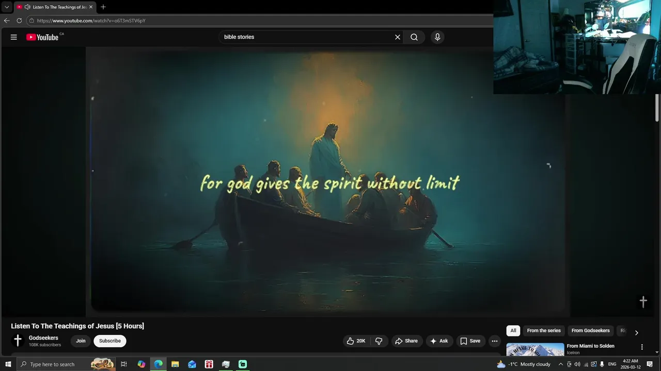
Task: Start voice search with microphone icon
Action: (x=437, y=37)
